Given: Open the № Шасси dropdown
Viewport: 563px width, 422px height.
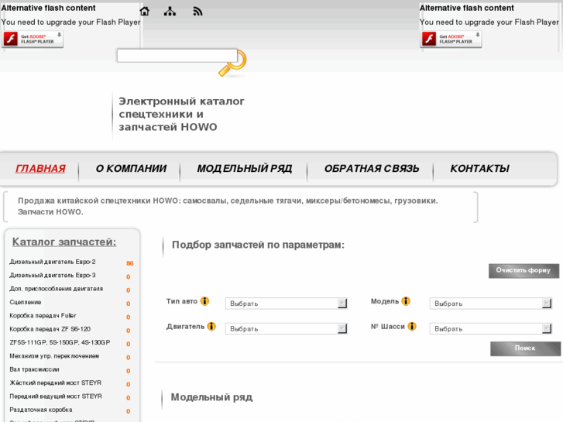Looking at the screenshot, I should (x=490, y=328).
